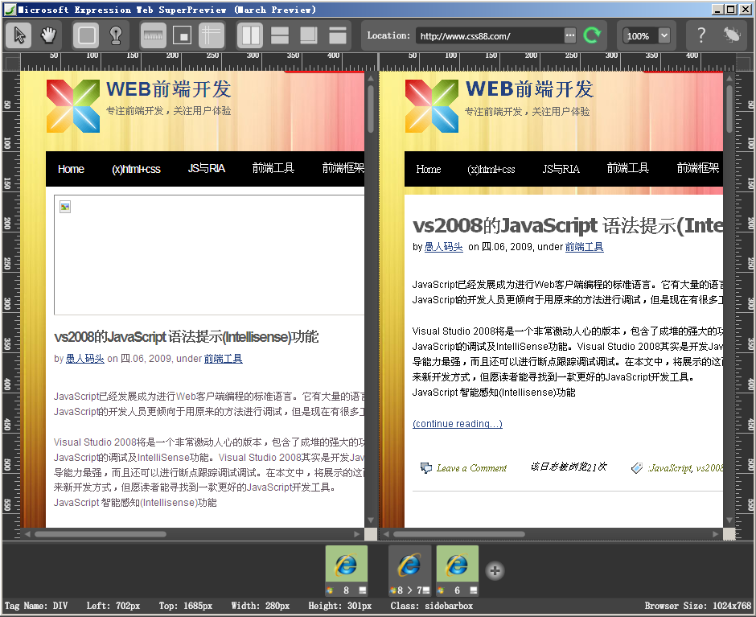Open 前端工具 category link in left pane

[224, 359]
